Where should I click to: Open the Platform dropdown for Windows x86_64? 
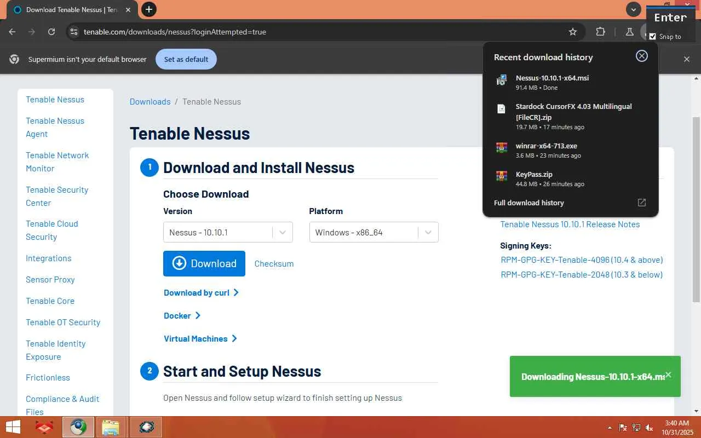coord(374,232)
